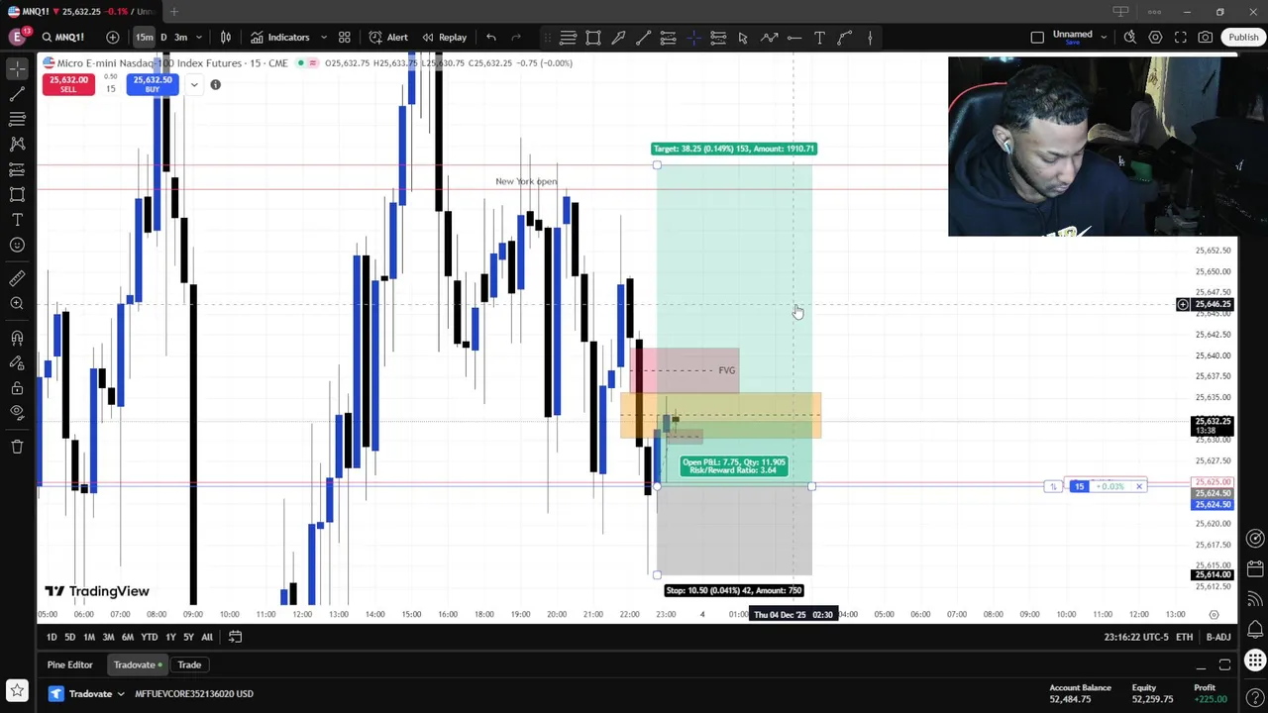Image resolution: width=1268 pixels, height=713 pixels.
Task: Toggle ETH extended hours session
Action: pyautogui.click(x=1184, y=637)
